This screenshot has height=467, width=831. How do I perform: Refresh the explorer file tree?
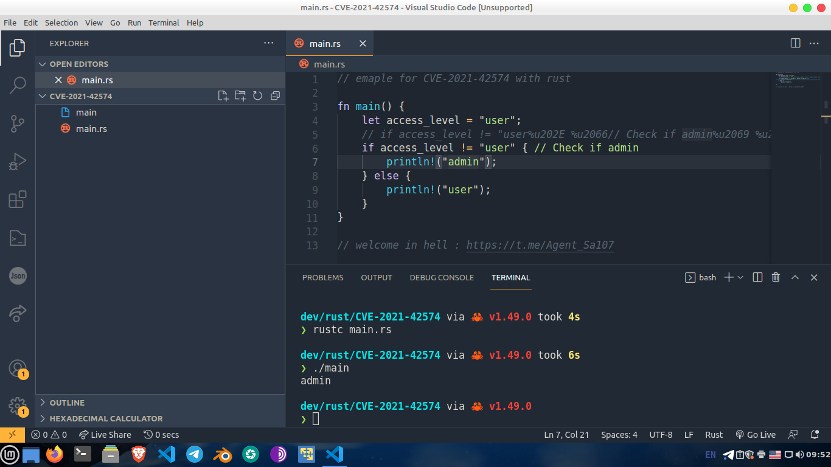pyautogui.click(x=257, y=96)
